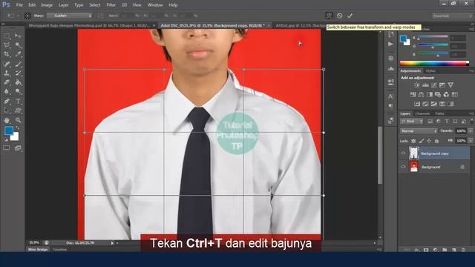
Task: Open the layer blend mode Normal dropdown
Action: 419,131
